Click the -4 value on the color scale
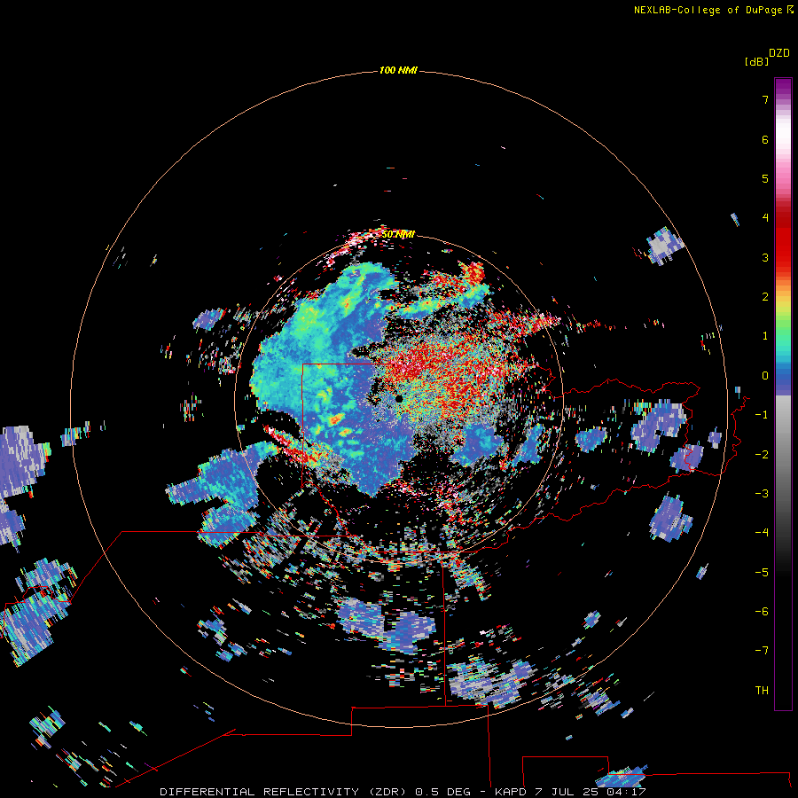The width and height of the screenshot is (798, 798). (762, 533)
